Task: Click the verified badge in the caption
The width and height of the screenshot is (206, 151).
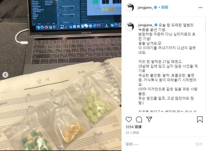Action: coord(156,25)
